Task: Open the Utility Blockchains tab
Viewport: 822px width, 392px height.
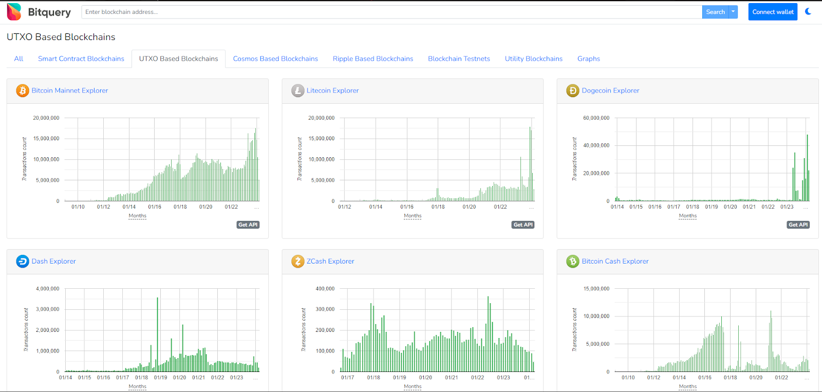Action: click(533, 59)
